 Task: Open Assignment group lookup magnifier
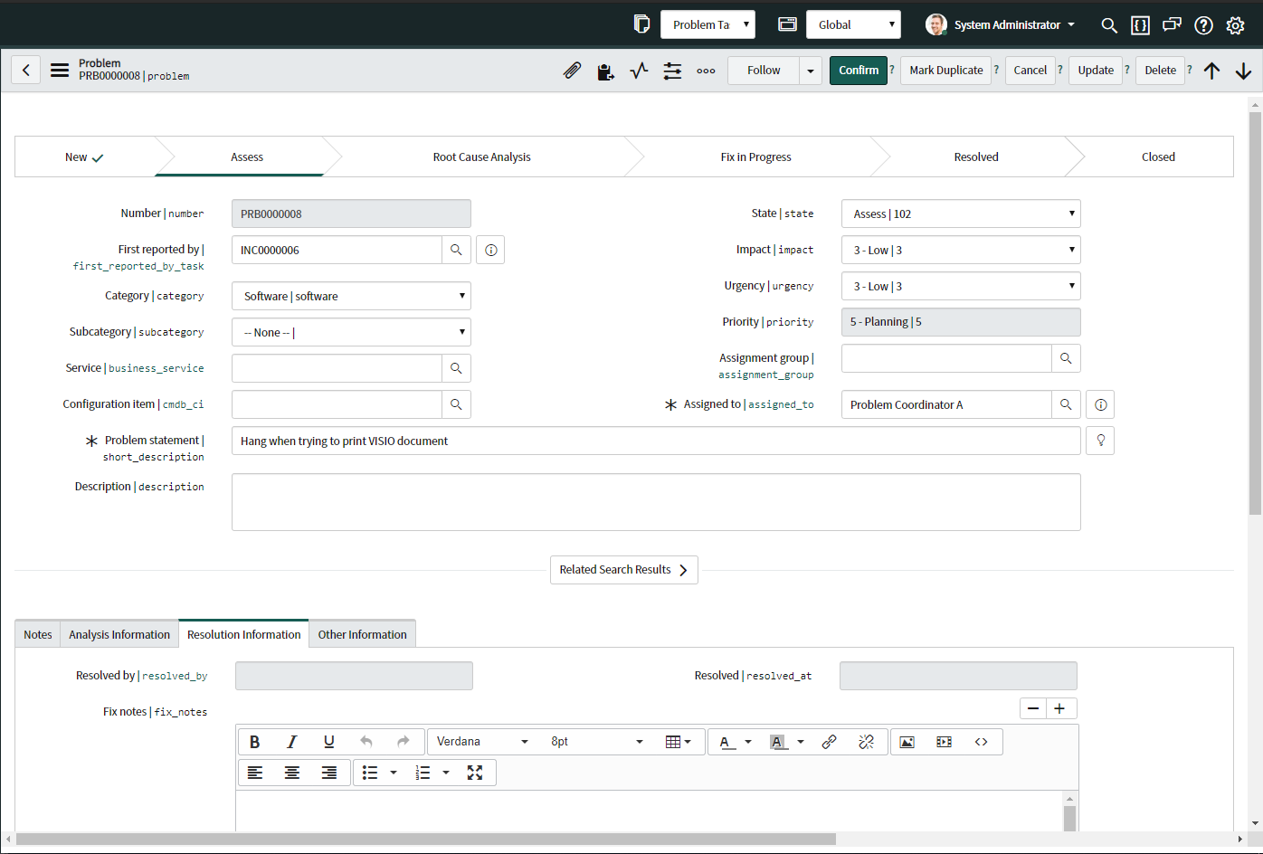tap(1066, 358)
